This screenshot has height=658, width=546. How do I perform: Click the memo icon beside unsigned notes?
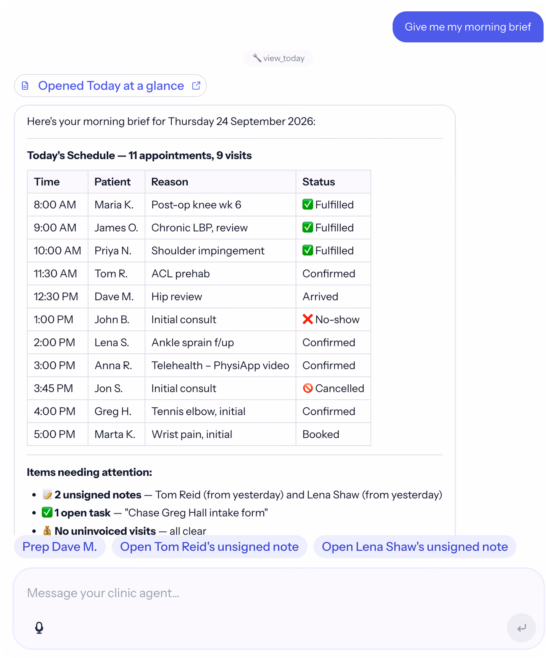(47, 495)
